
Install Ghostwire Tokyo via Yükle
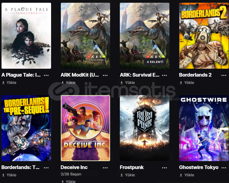(x=187, y=175)
